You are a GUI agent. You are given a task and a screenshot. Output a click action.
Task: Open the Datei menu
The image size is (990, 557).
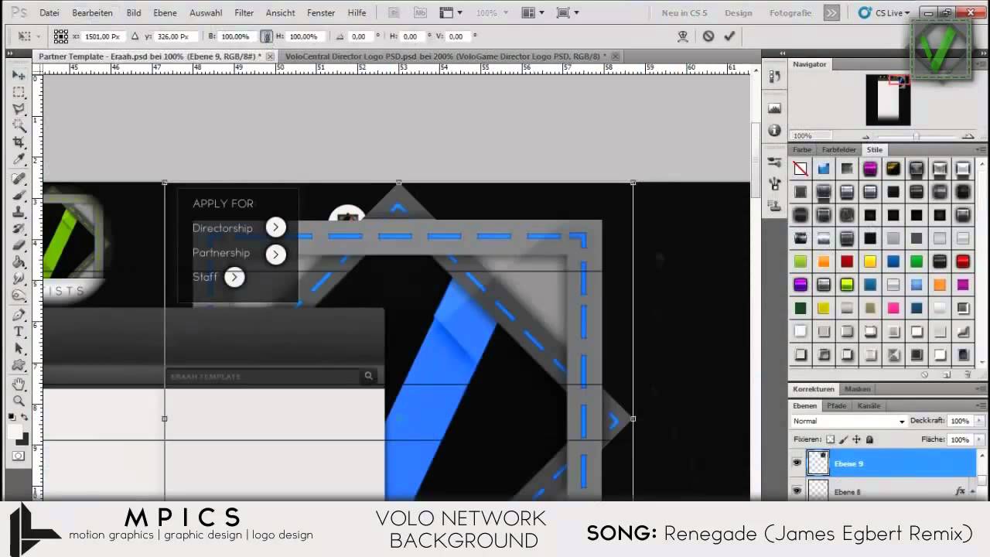point(49,13)
